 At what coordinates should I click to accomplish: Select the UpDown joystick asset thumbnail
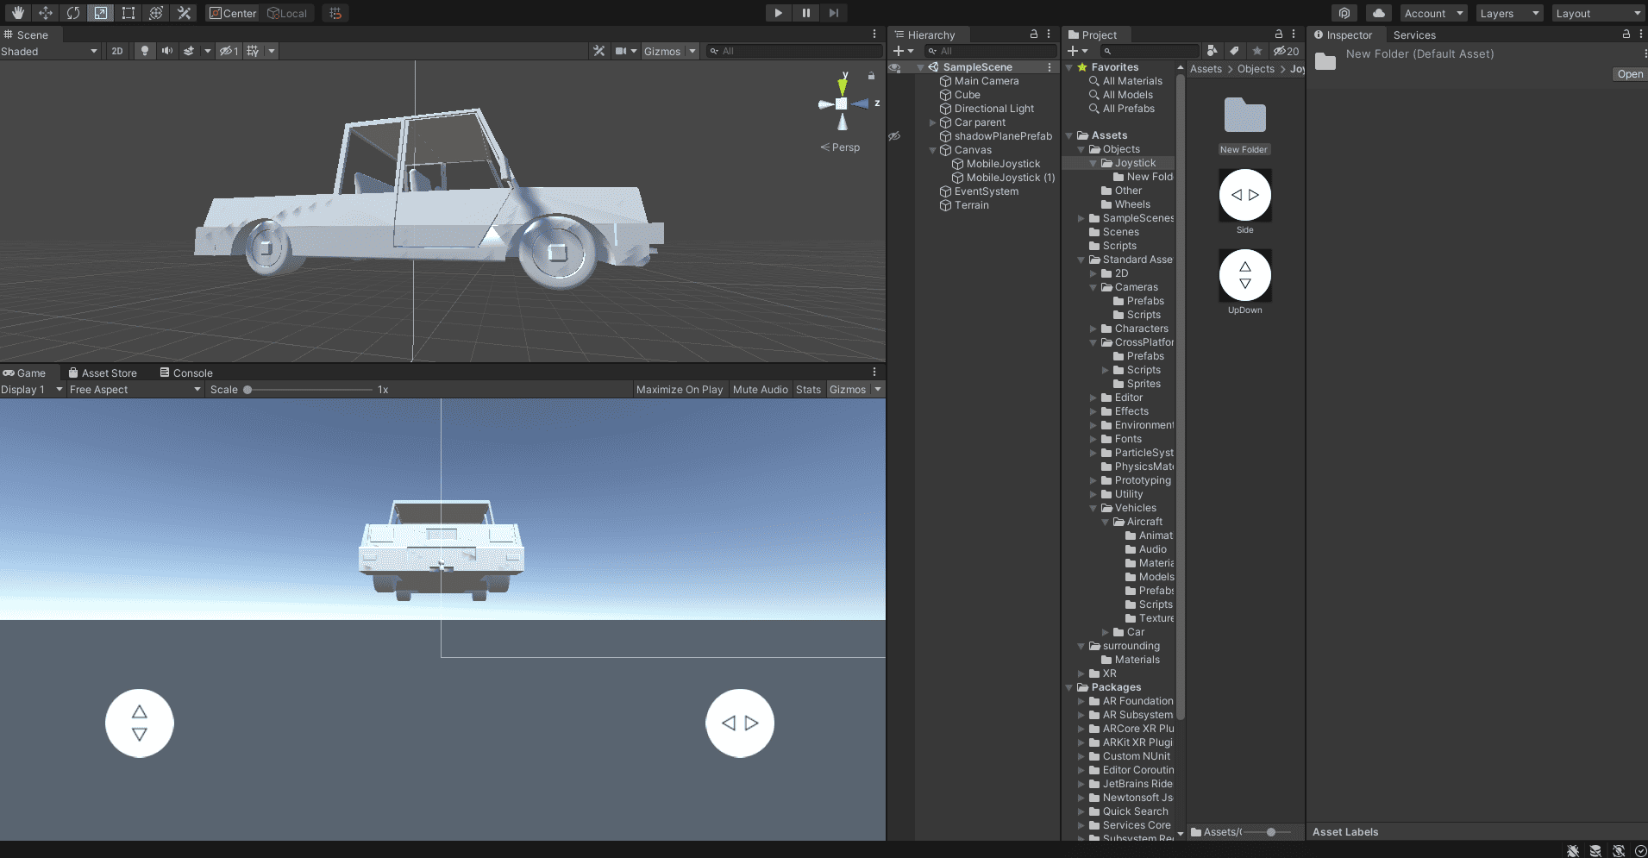coord(1244,276)
